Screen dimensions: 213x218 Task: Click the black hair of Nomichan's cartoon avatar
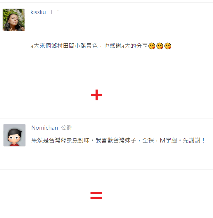coord(14,132)
